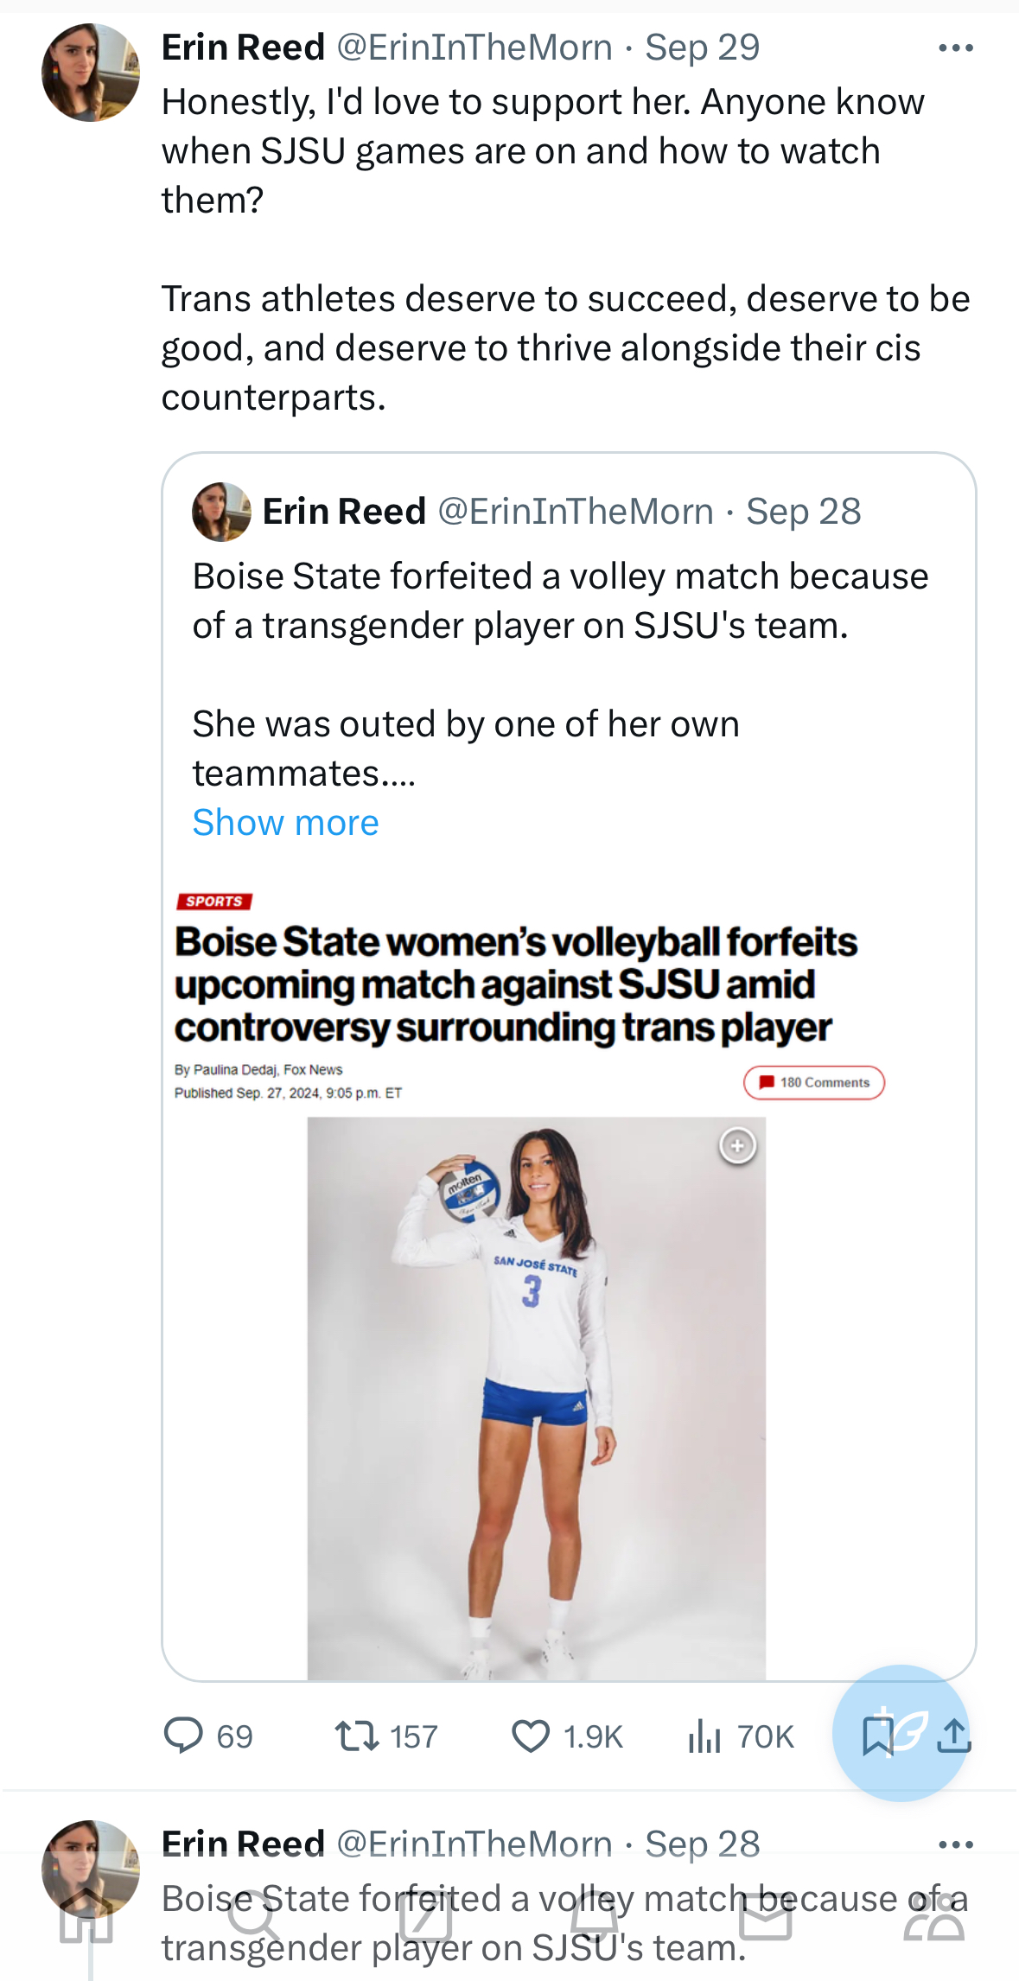
Task: Like the Sep 29 post with heart
Action: click(x=531, y=1736)
